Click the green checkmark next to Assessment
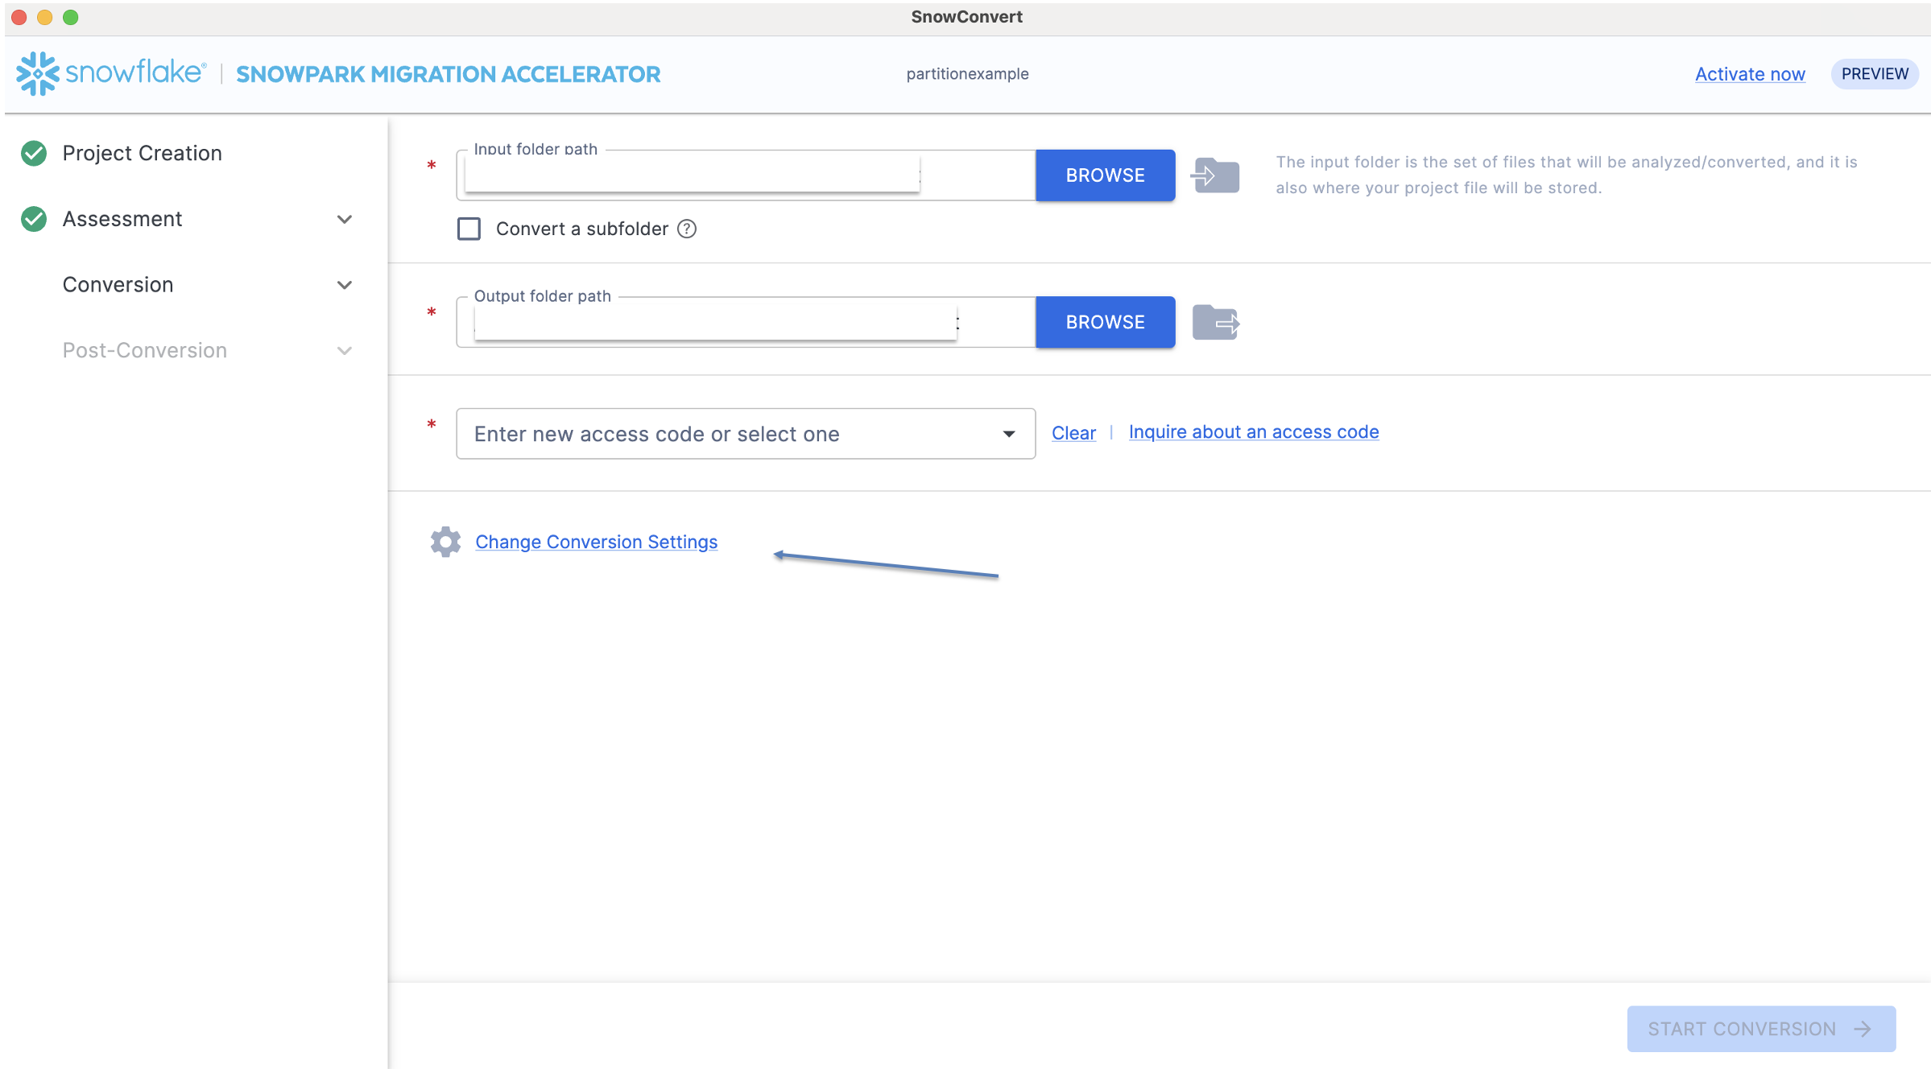The height and width of the screenshot is (1077, 1931). (33, 218)
